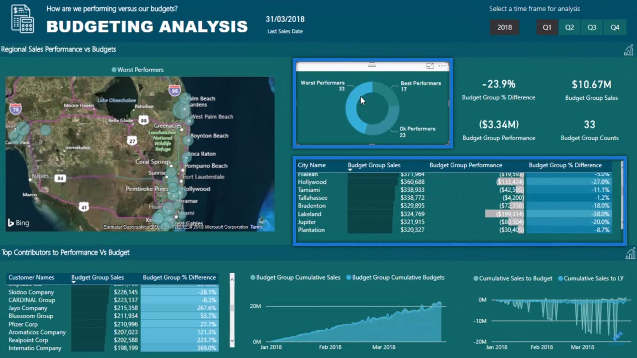Select the Q1 quarter slicer

pos(547,27)
